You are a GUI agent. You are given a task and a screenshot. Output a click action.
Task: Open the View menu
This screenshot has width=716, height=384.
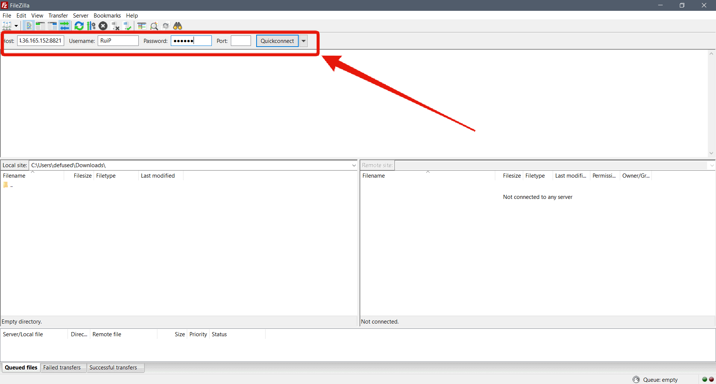click(37, 15)
